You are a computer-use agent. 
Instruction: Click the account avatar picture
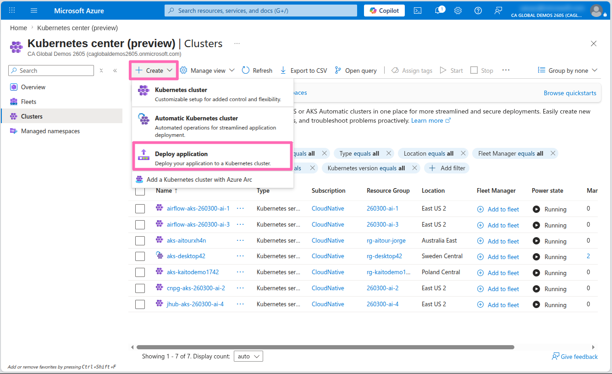tap(596, 11)
